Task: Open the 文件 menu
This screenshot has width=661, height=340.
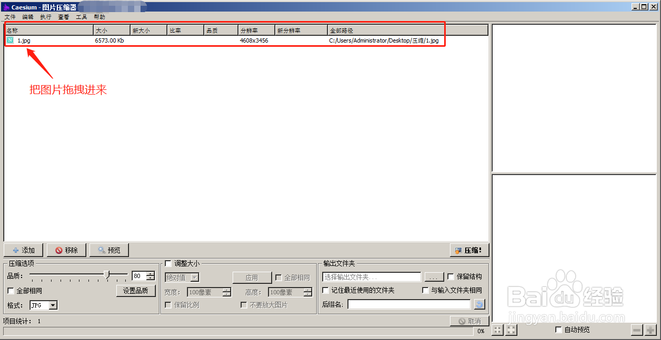Action: [10, 17]
